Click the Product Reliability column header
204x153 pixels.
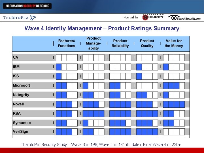tap(120, 43)
